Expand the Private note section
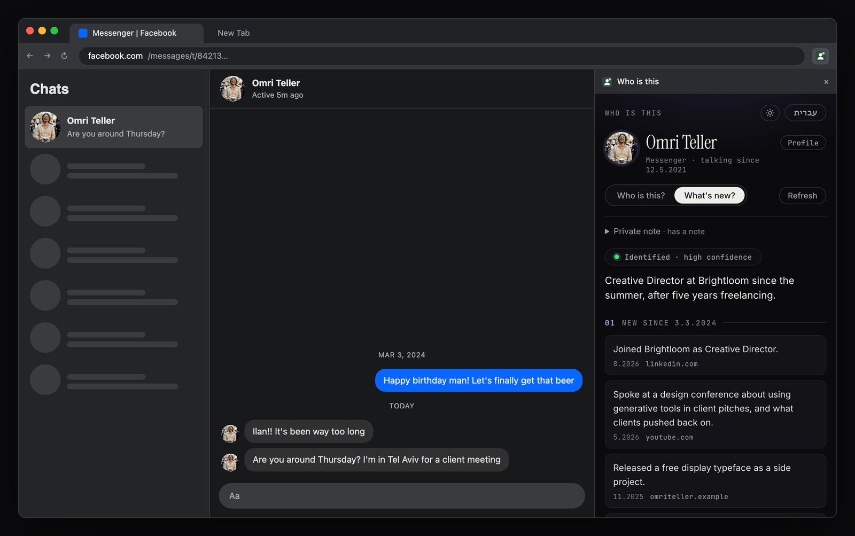Screen dimensions: 855x536 coord(655,231)
